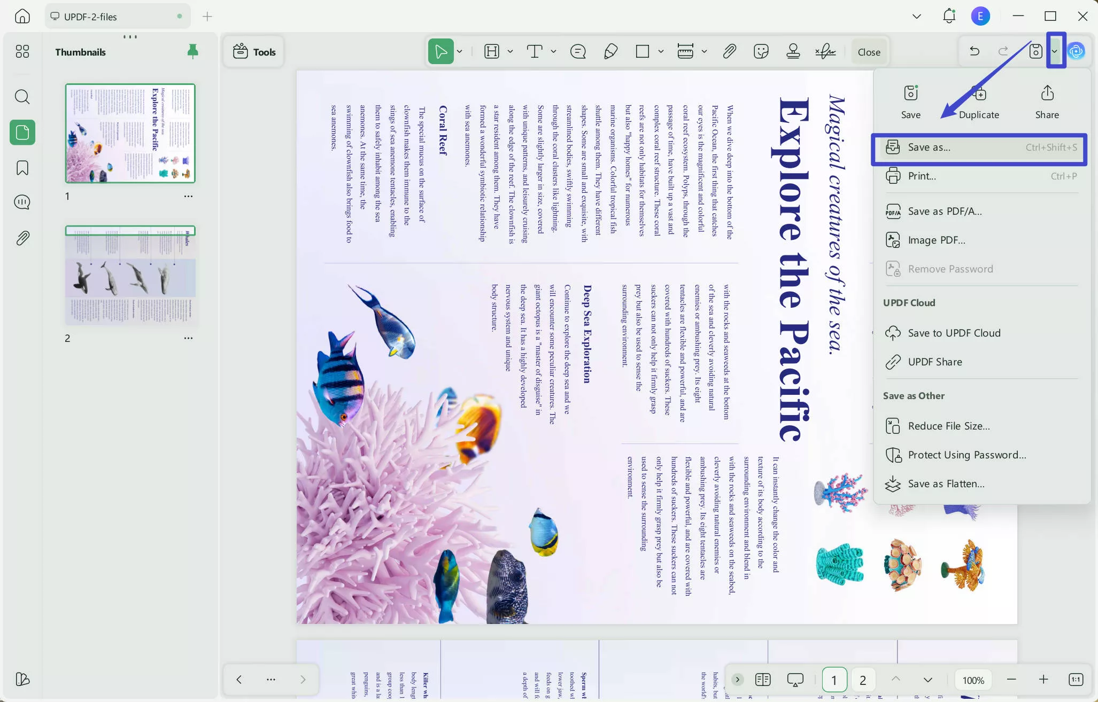Click the Tools button

point(254,52)
